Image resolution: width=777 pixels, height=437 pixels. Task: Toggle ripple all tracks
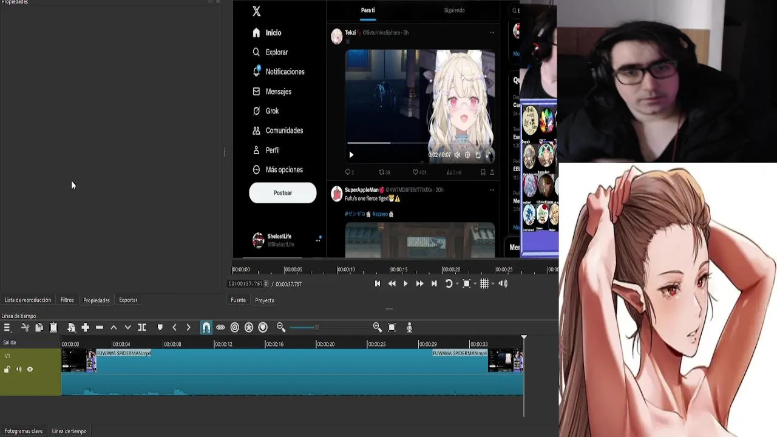[x=249, y=328]
